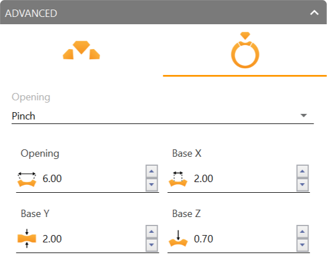
Task: Increase the Opening value
Action: [151, 171]
